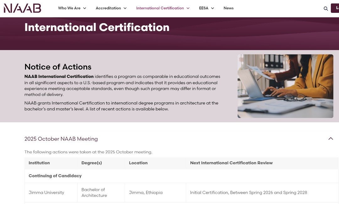Select the Jimma University cell
This screenshot has width=339, height=204.
pos(51,192)
